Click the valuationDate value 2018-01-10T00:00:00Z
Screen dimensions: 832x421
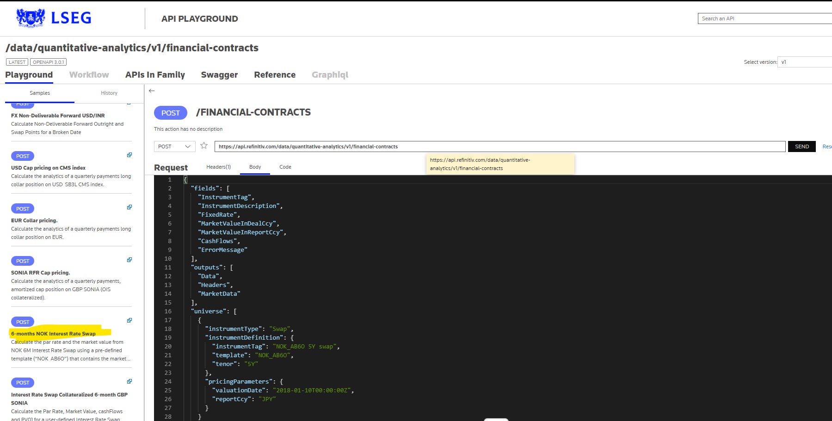(x=312, y=390)
